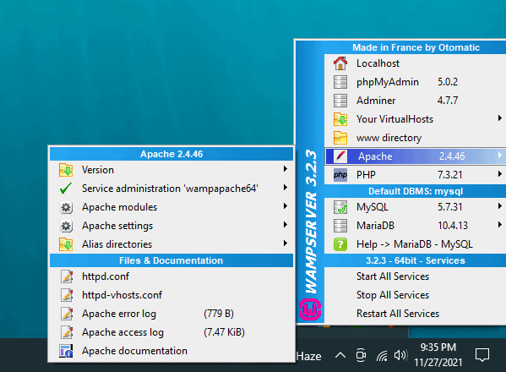
Task: Expand the MySQL submenu arrow
Action: click(x=499, y=206)
